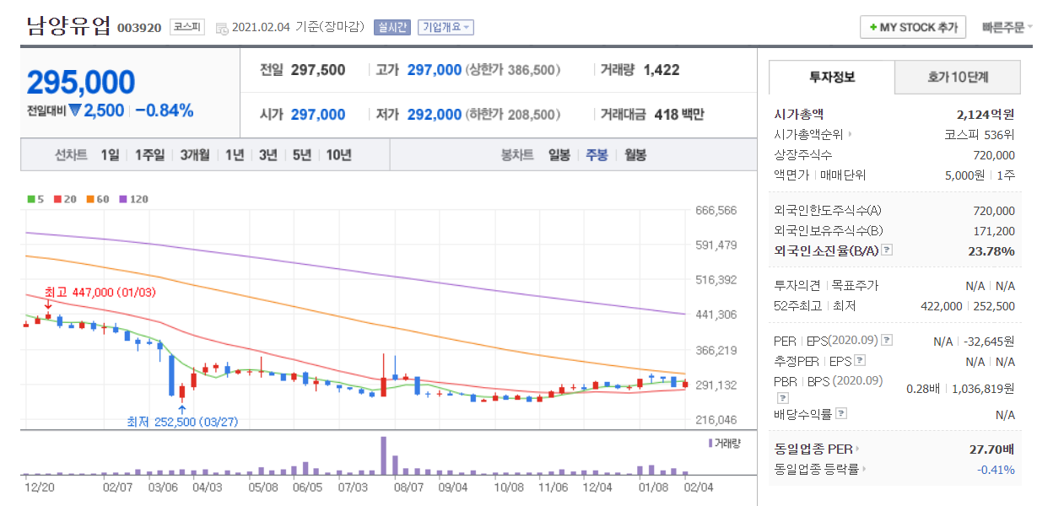Screen dimensions: 1037x506
Task: Open the 동일업종 등락률 link
Action: coord(820,469)
